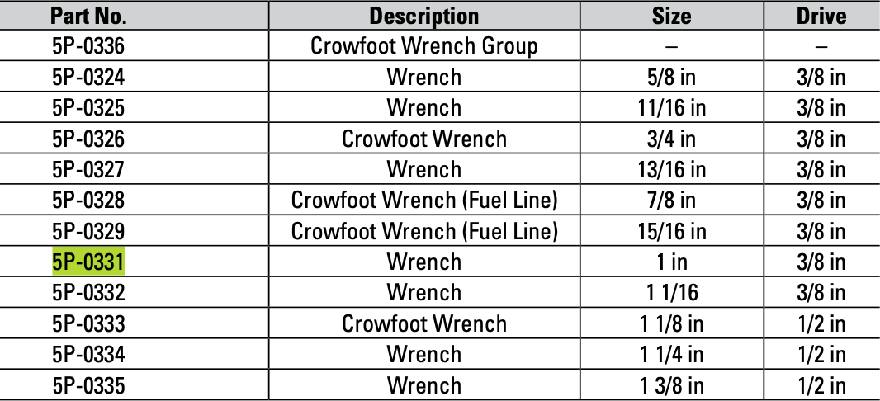
Task: Click the highlighted part number 5P-0331
Action: click(x=88, y=262)
